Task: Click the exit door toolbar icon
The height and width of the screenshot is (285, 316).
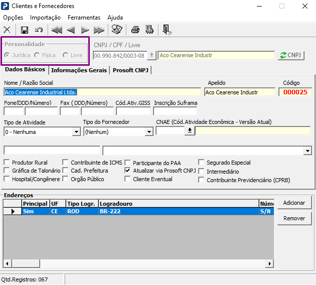Action: [167, 30]
